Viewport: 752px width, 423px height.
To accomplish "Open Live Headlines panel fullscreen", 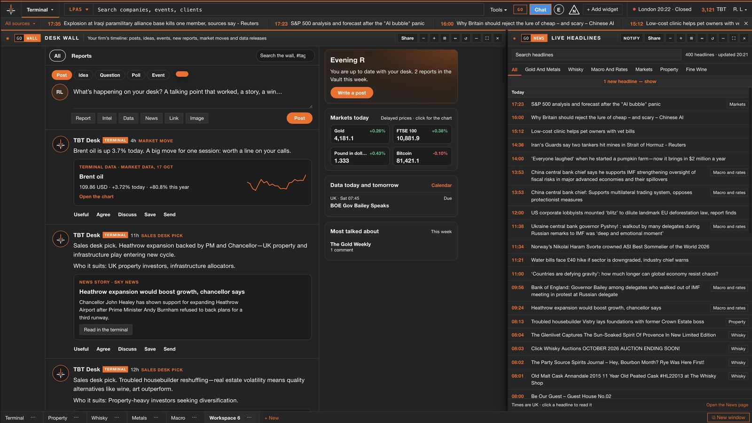I will coord(734,38).
